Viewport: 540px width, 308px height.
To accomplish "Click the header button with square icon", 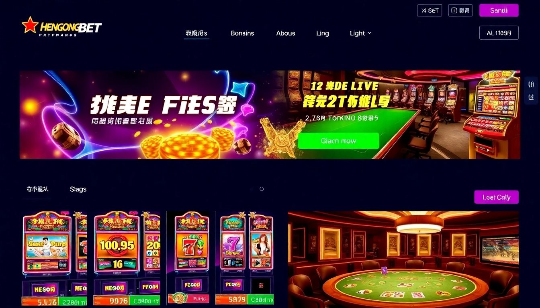I will click(460, 10).
